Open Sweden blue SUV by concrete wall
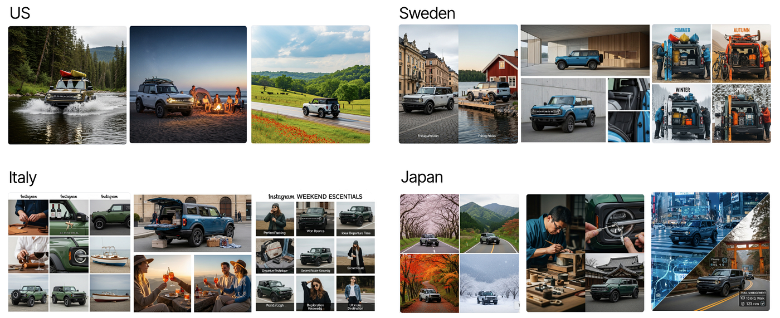The width and height of the screenshot is (780, 318). tap(563, 110)
